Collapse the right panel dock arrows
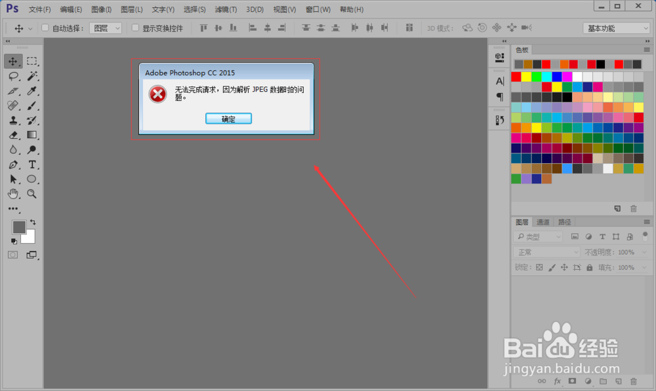Viewport: 656px width, 391px height. click(x=647, y=41)
